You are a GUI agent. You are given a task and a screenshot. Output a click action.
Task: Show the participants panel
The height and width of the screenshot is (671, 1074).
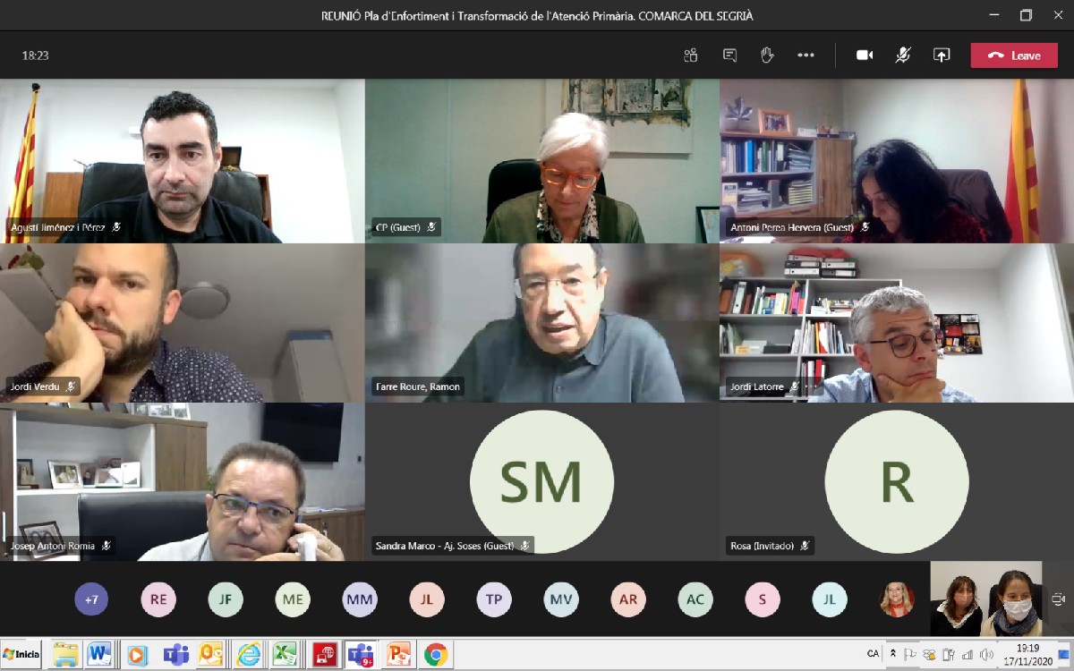click(690, 55)
